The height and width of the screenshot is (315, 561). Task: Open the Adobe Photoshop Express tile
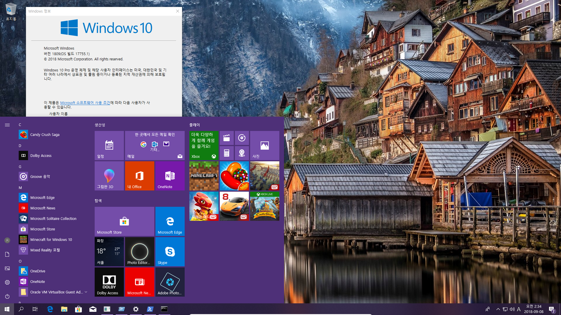click(170, 282)
